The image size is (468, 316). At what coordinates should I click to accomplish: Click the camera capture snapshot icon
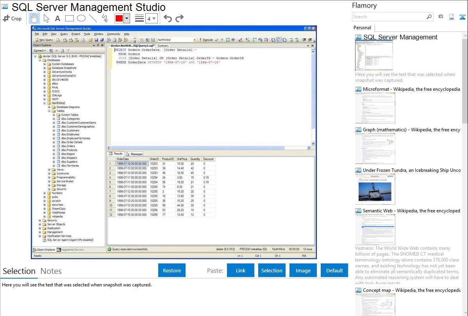[441, 17]
